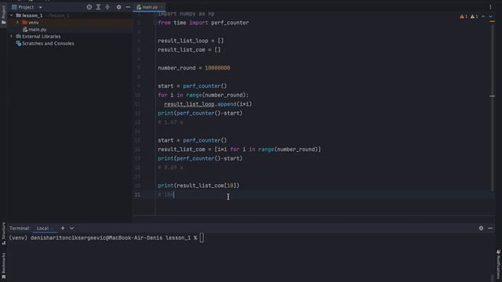Screen dimensions: 502x282
Task: Click the '# 1.47 s' comment
Action: tap(170, 122)
